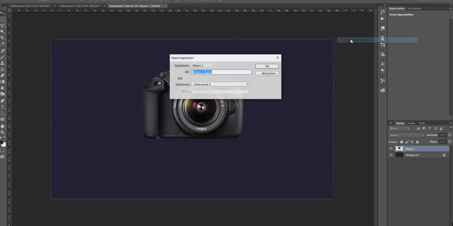Select the Zoom tool
453x226 pixels.
(2, 132)
